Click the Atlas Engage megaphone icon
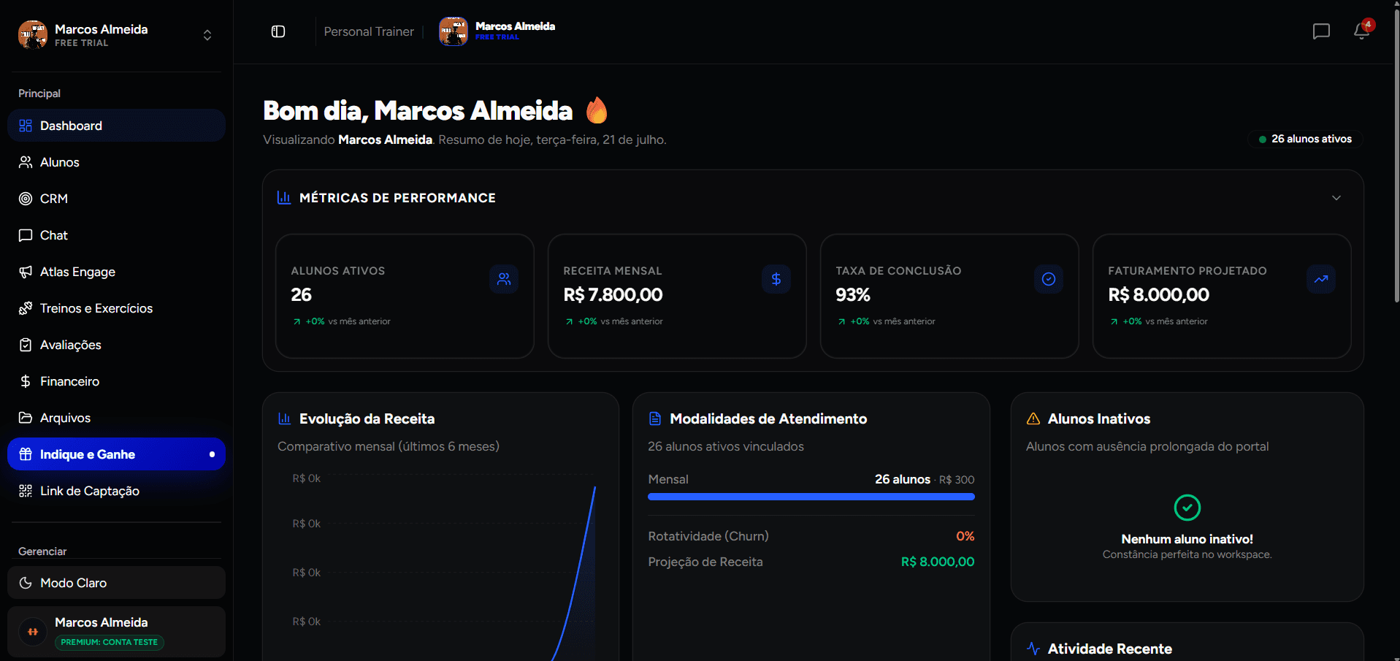The image size is (1400, 661). click(26, 272)
